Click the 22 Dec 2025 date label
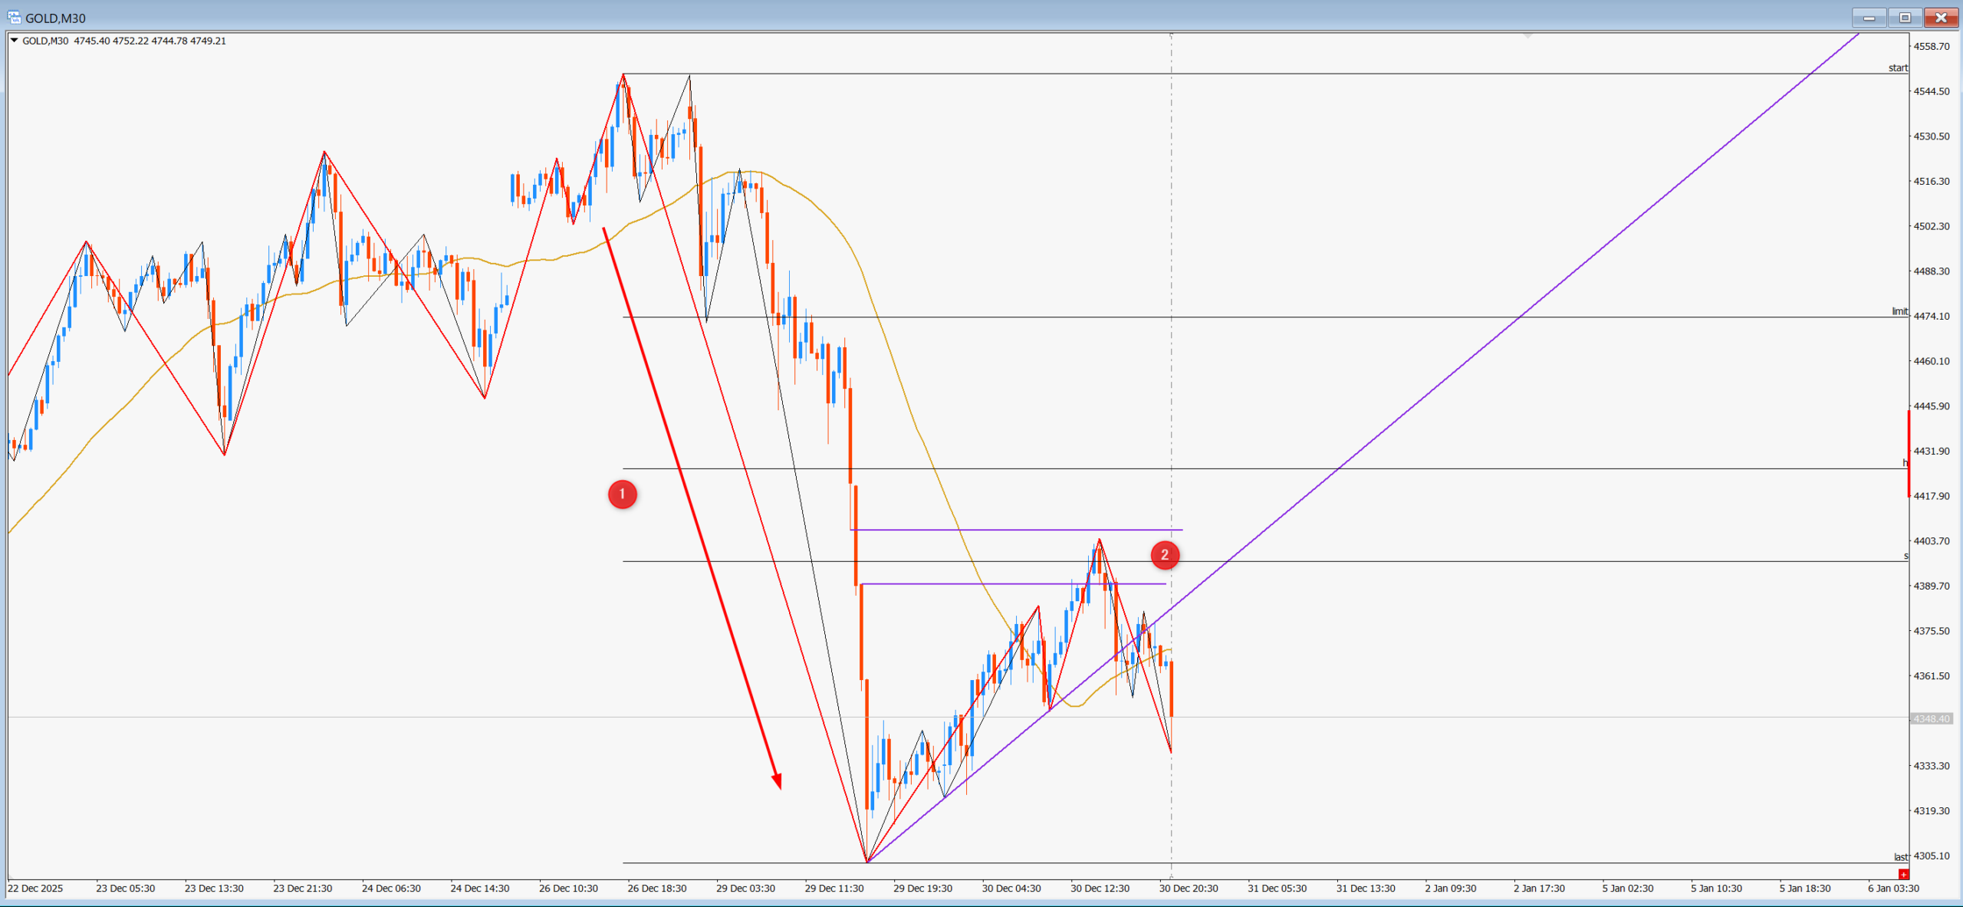The width and height of the screenshot is (1963, 907). pos(35,888)
